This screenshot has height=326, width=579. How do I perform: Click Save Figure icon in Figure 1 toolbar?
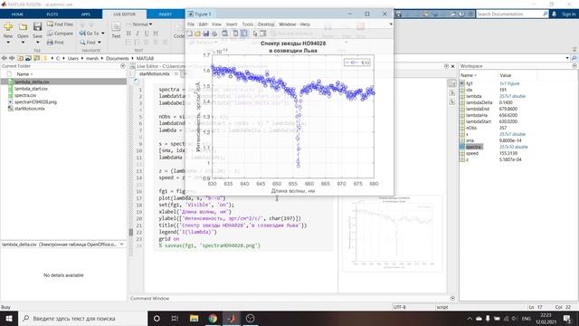coord(206,34)
